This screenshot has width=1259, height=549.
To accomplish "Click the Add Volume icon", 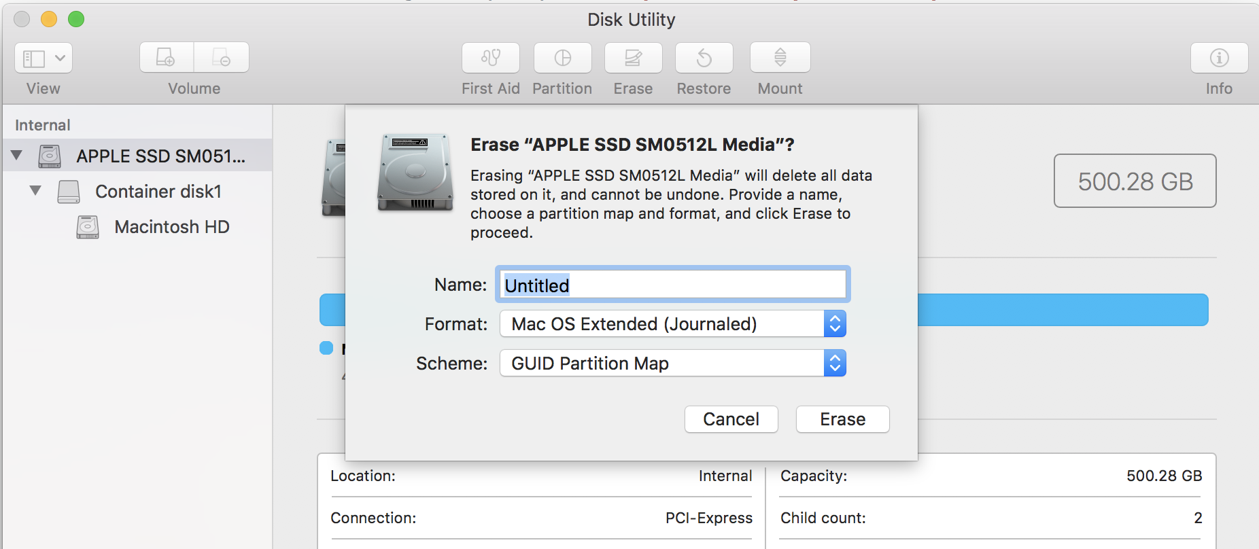I will [167, 58].
